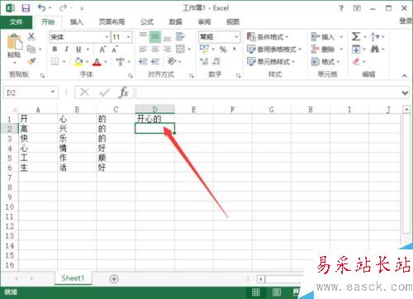Viewport: 413px width, 299px height.
Task: Align text to top of cell
Action: click(143, 36)
